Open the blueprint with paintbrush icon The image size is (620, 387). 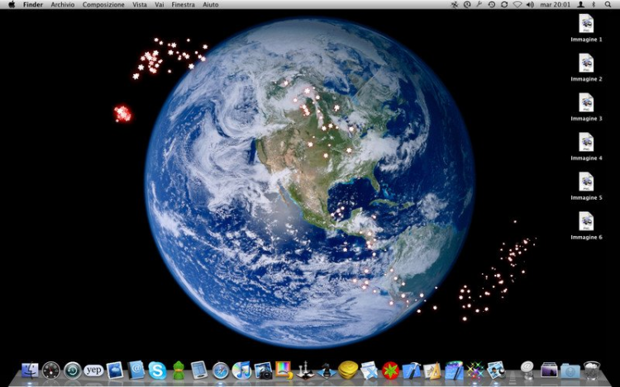pyautogui.click(x=454, y=370)
